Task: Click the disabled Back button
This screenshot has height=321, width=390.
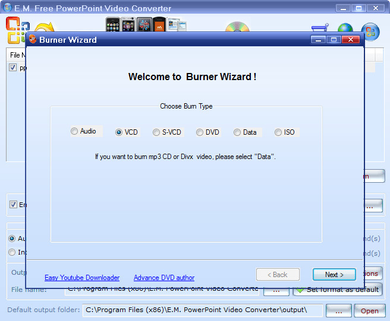Action: coord(278,275)
